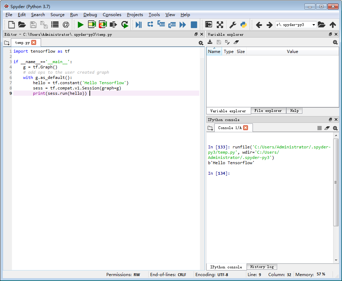The height and width of the screenshot is (281, 342).
Task: Click the @ symbol finder icon
Action: click(66, 25)
